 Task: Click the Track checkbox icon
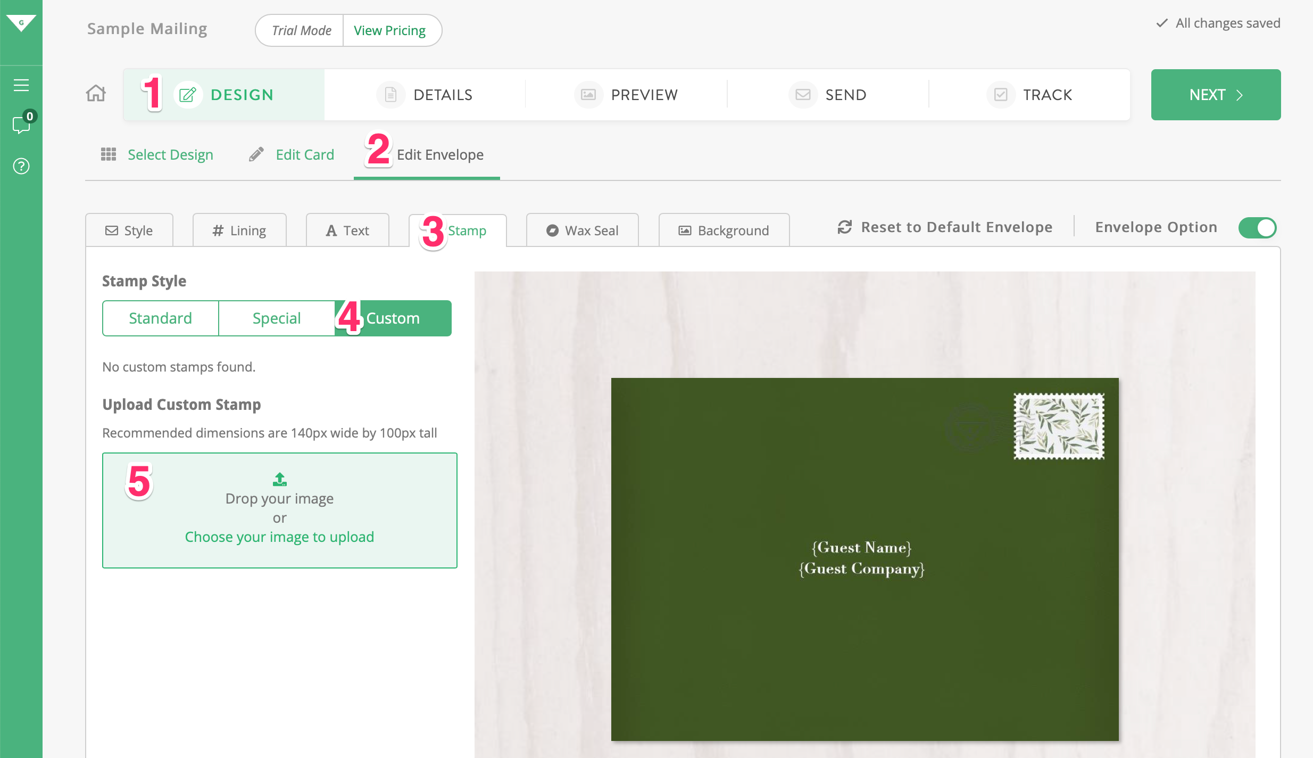(x=1001, y=95)
